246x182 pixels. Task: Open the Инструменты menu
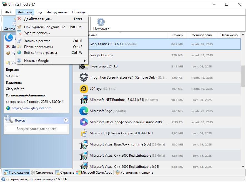[57, 12]
